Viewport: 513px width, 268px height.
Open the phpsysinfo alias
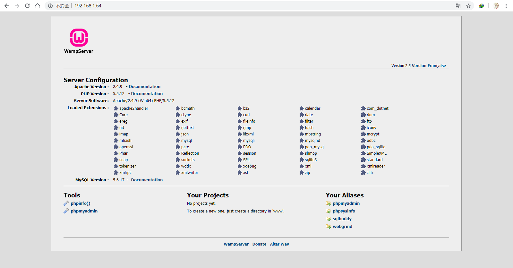344,211
